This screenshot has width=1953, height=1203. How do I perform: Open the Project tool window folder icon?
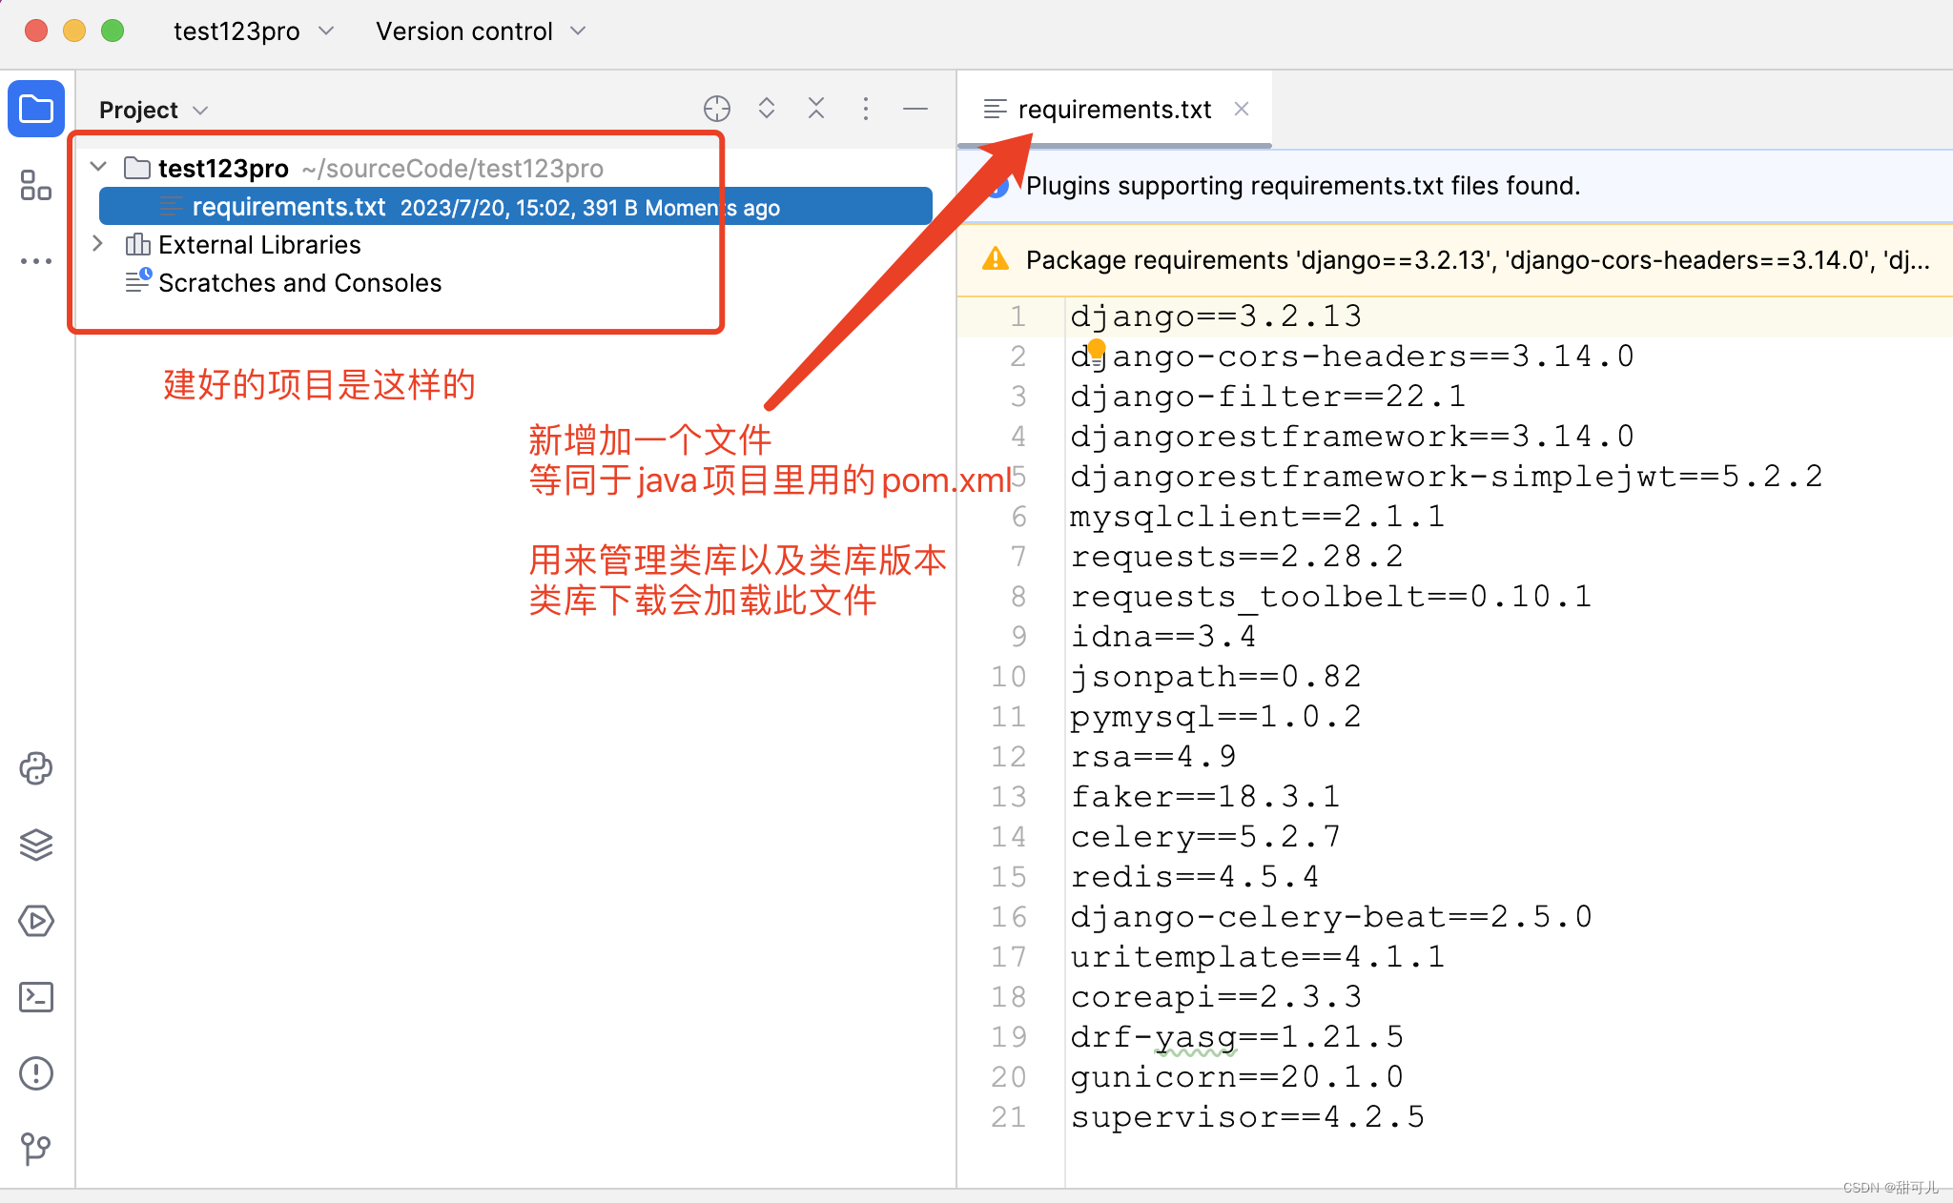pos(36,109)
